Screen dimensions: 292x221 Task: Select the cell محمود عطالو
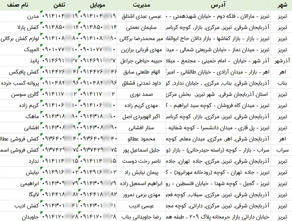141,139
